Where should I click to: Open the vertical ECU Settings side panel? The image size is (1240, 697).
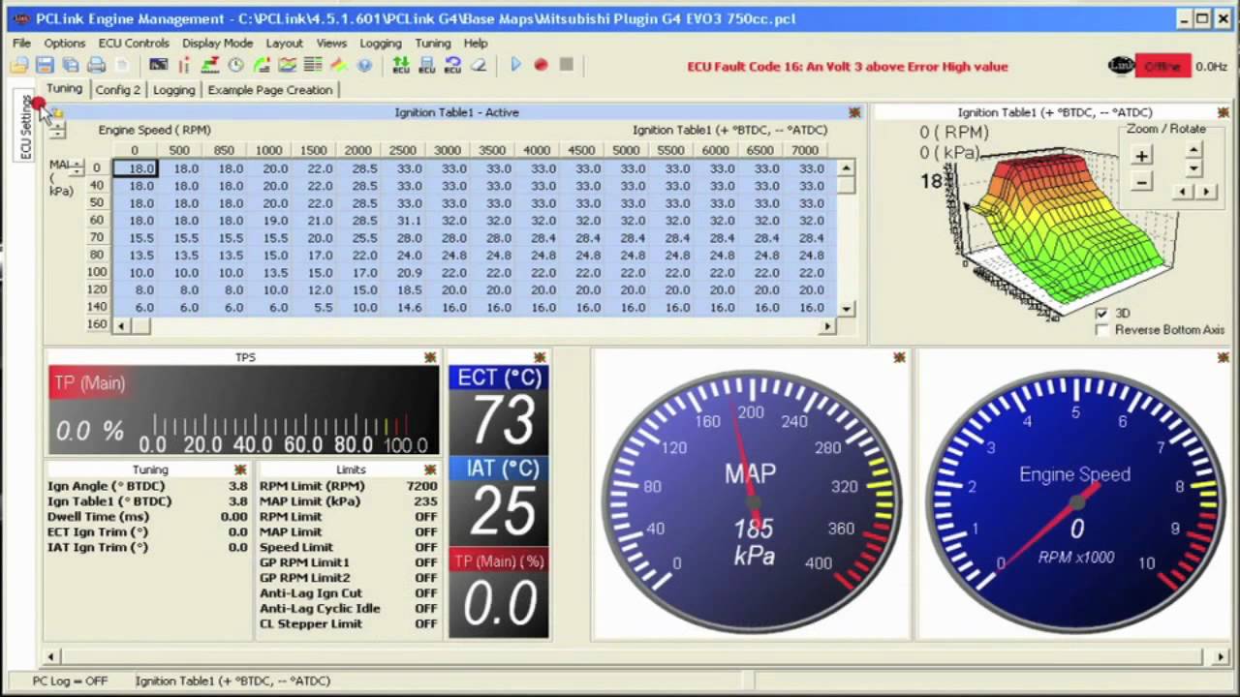(26, 127)
